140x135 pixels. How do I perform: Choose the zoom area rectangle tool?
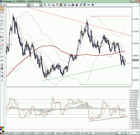2,76
